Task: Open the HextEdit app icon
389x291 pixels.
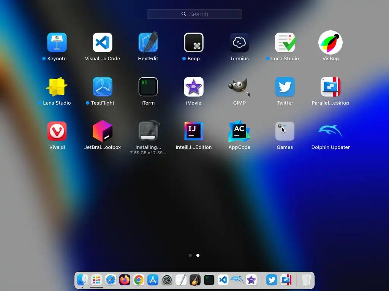Action: (x=148, y=42)
